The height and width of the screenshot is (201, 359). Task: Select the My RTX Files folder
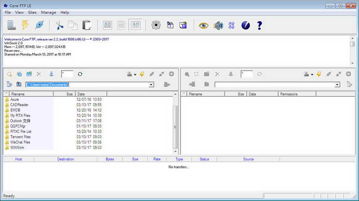pyautogui.click(x=20, y=115)
